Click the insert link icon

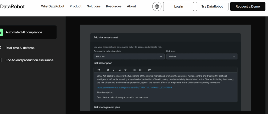[149, 70]
